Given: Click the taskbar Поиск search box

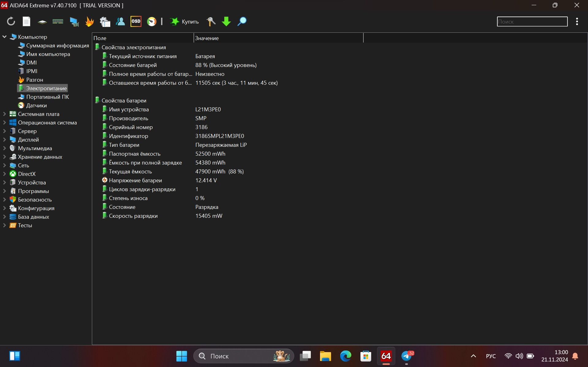Looking at the screenshot, I should (x=244, y=356).
